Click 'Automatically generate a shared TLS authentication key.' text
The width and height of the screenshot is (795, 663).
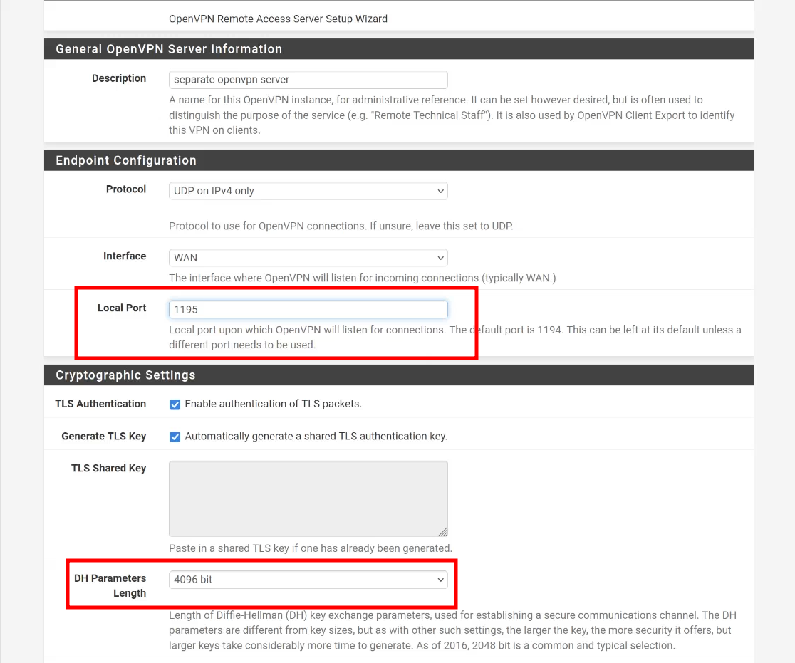[316, 437]
